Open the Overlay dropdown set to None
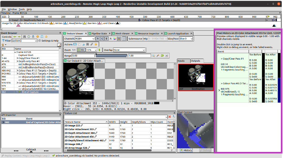This screenshot has height=158, width=283. click(129, 50)
